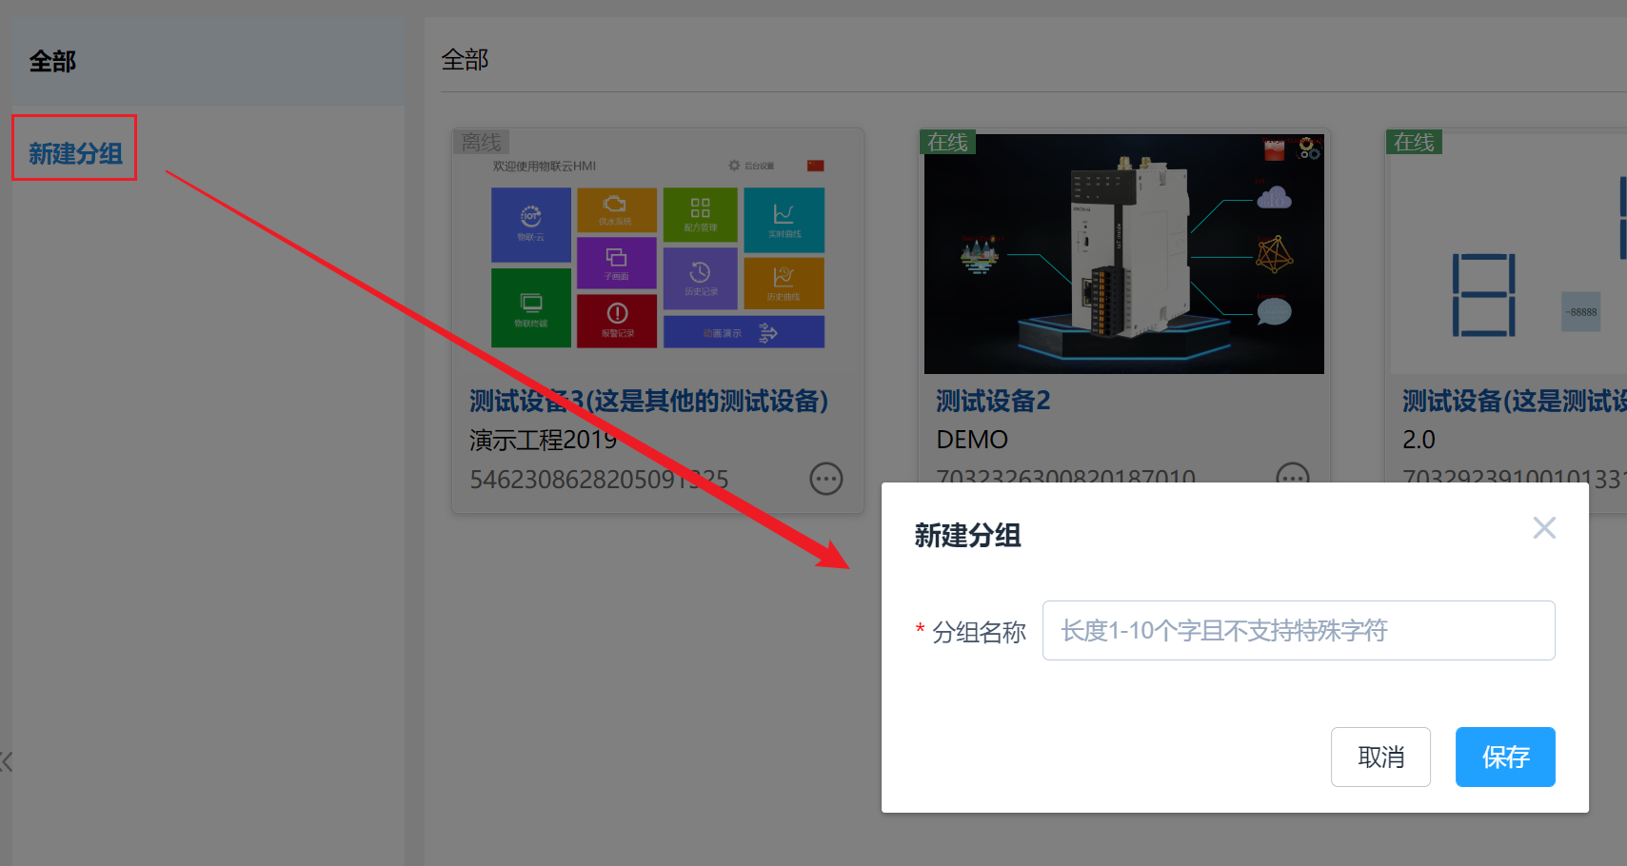1627x866 pixels.
Task: Click the 历史曲线 orange tile in thumbnail
Action: [784, 283]
